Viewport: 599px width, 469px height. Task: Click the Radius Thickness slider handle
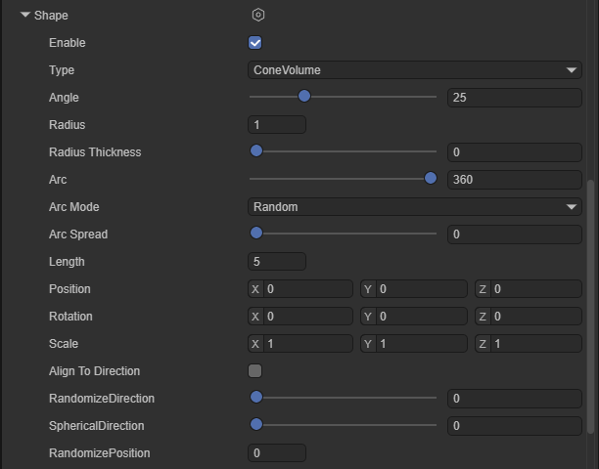[256, 150]
